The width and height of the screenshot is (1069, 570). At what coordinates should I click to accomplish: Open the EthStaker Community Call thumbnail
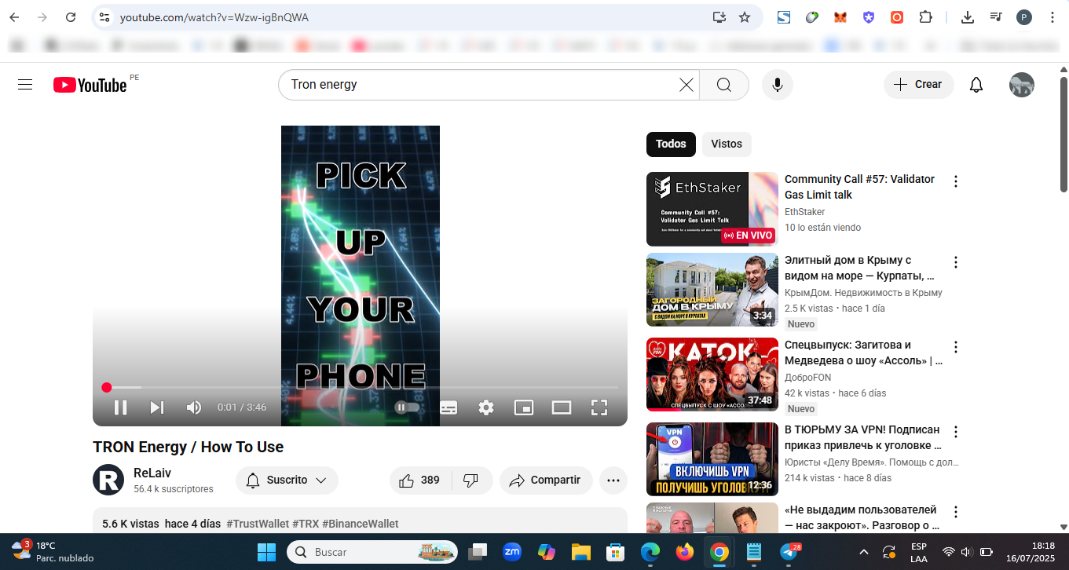click(712, 210)
